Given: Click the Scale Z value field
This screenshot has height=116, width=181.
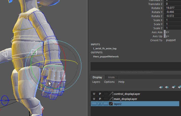Looking at the screenshot, I should click(172, 28).
